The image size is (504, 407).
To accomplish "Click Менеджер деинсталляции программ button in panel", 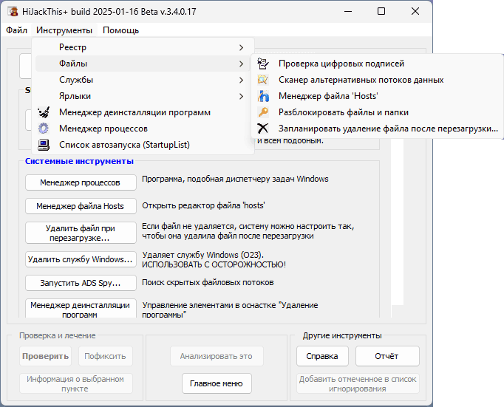I will coord(81,309).
